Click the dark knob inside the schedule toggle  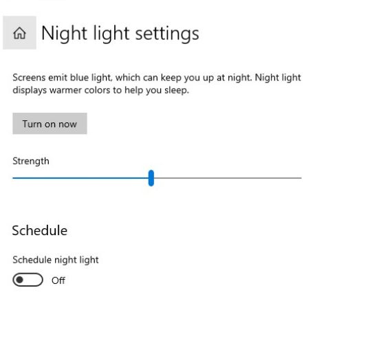click(x=19, y=280)
